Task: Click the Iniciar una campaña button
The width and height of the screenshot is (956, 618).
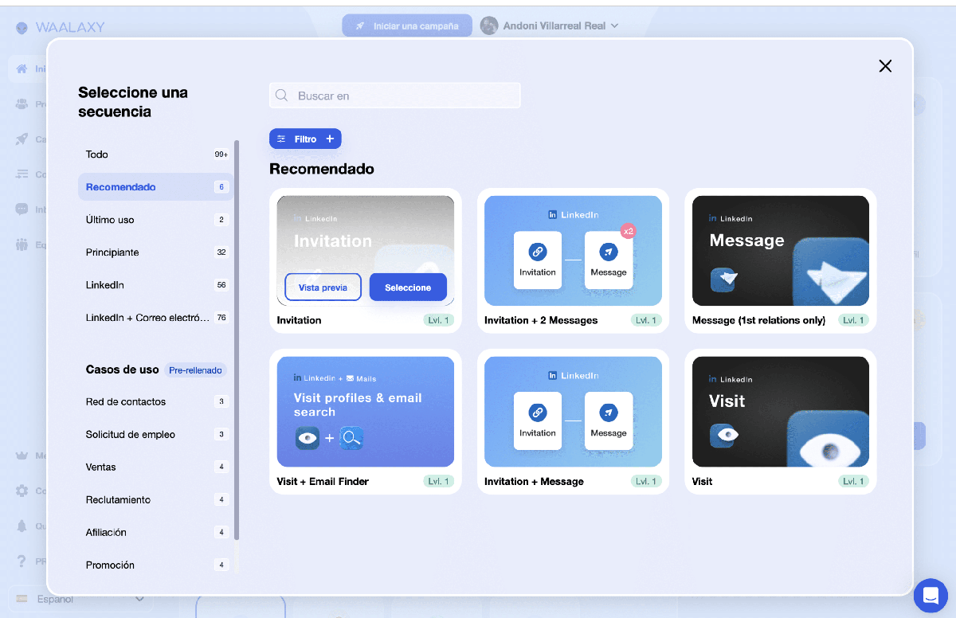Action: [407, 25]
